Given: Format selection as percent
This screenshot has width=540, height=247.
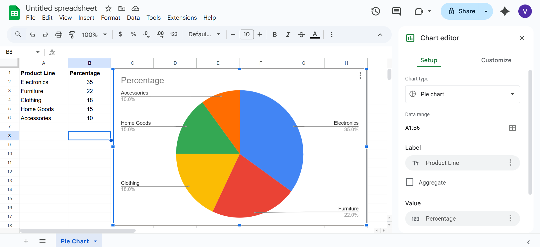Looking at the screenshot, I should [133, 34].
